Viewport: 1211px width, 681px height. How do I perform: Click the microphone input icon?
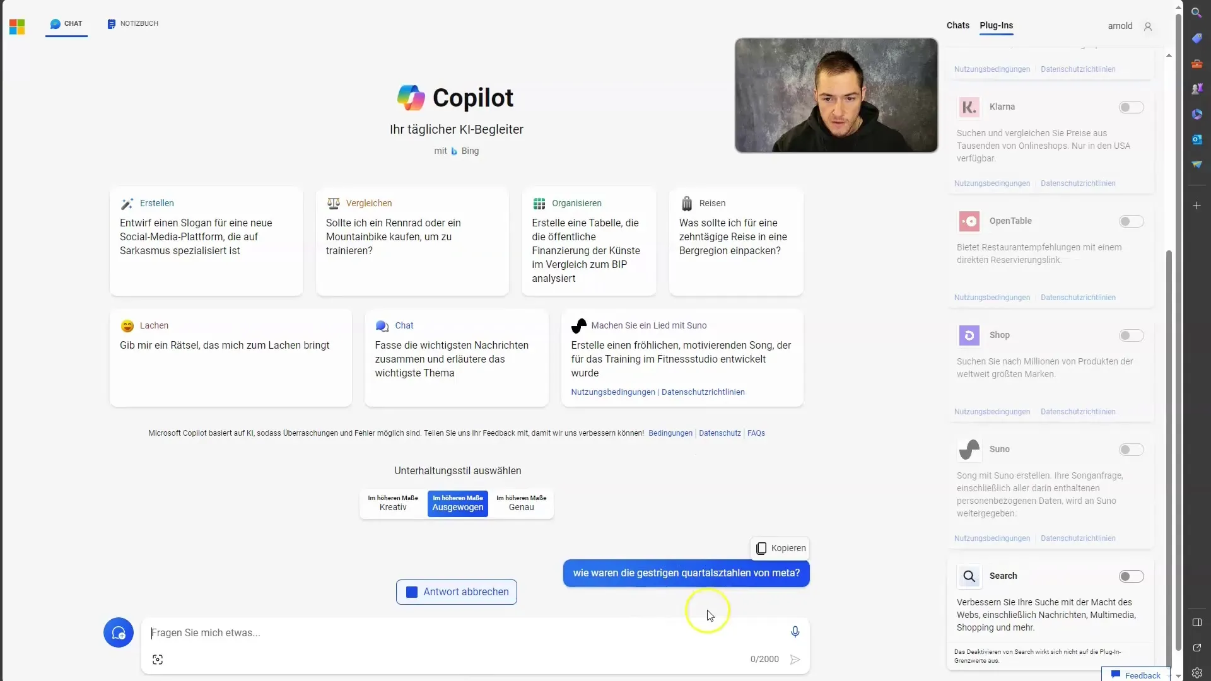tap(795, 633)
